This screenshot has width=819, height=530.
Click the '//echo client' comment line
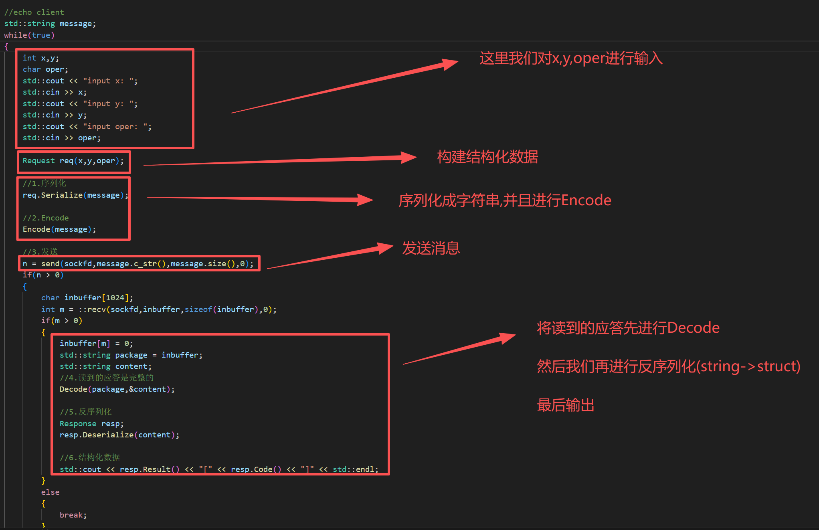(34, 12)
